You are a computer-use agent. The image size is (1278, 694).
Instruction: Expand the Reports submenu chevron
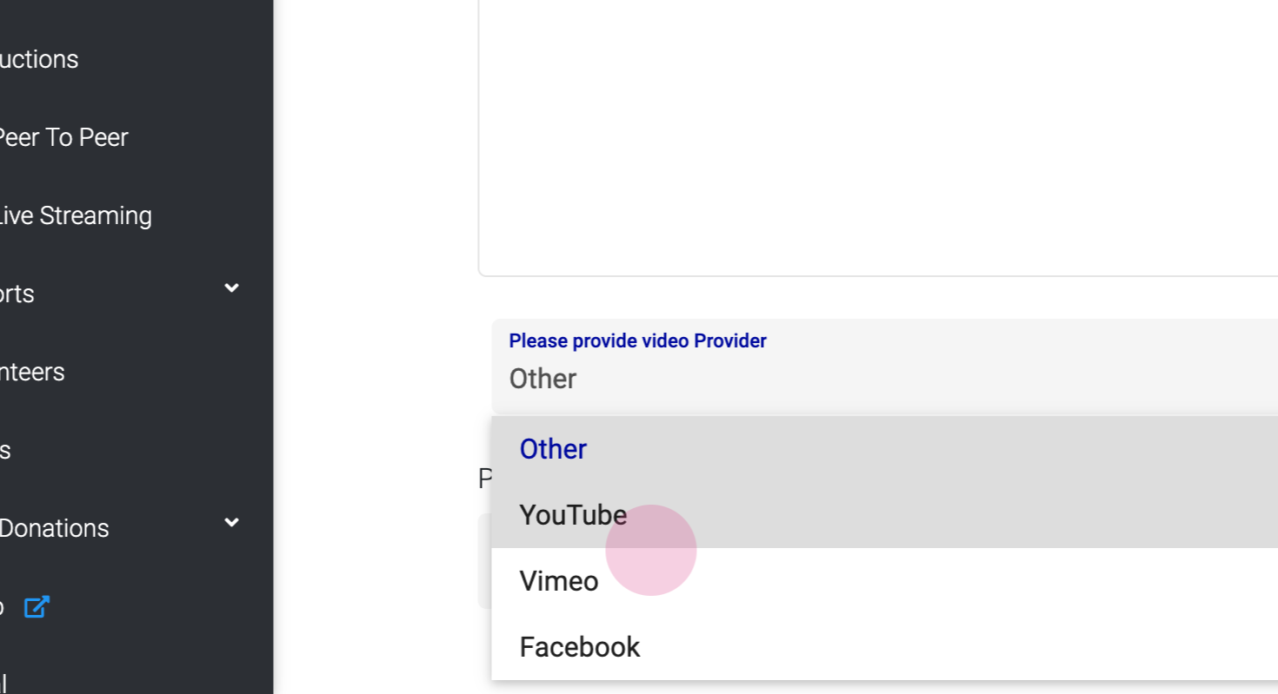(231, 288)
